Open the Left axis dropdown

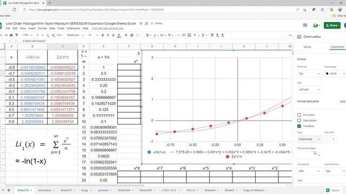point(309,89)
